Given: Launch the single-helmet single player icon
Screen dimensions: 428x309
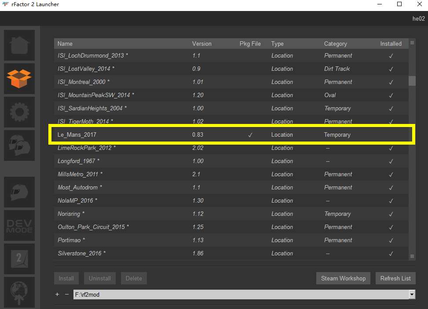Looking at the screenshot, I should tap(19, 192).
